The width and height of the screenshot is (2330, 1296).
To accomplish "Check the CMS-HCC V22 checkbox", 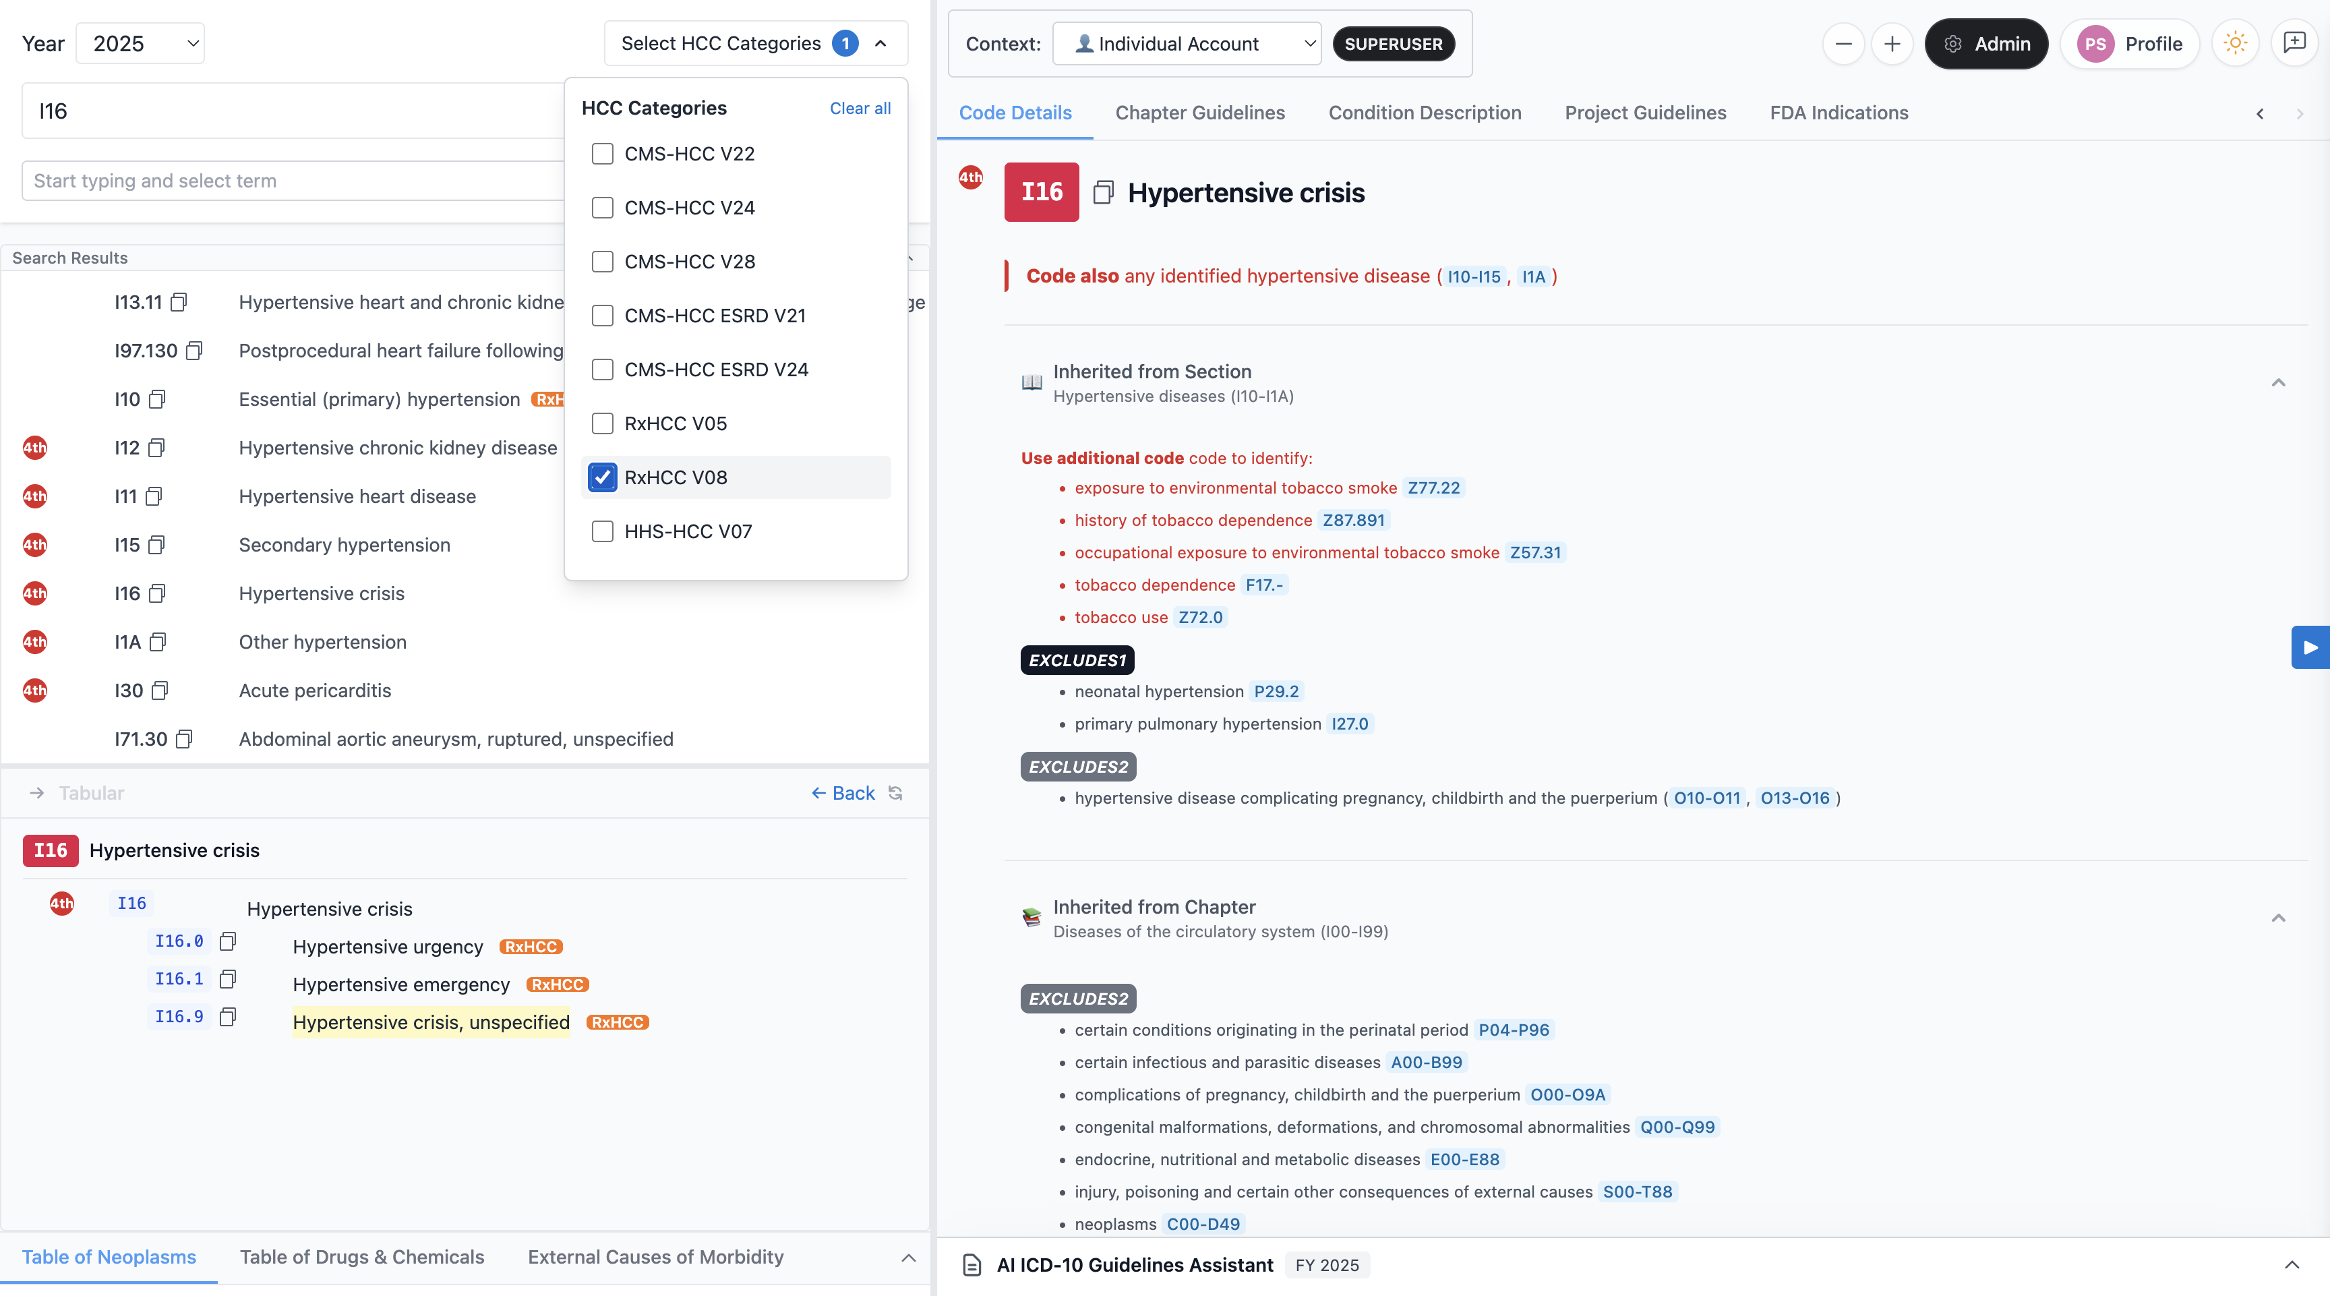I will coord(603,154).
